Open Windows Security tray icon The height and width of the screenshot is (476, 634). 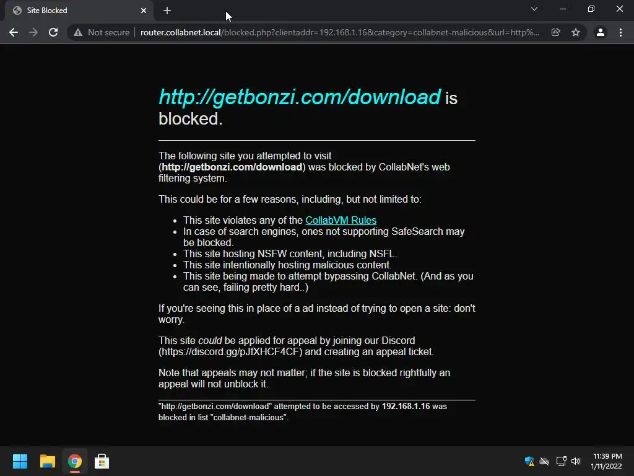529,461
